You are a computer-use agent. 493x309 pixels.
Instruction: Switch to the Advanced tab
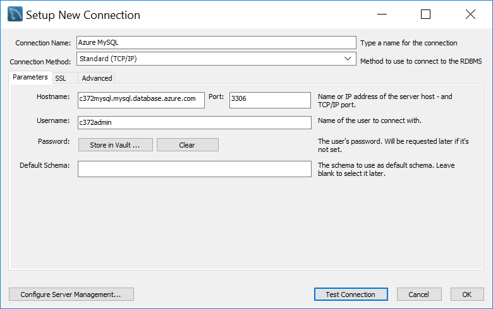coord(97,78)
